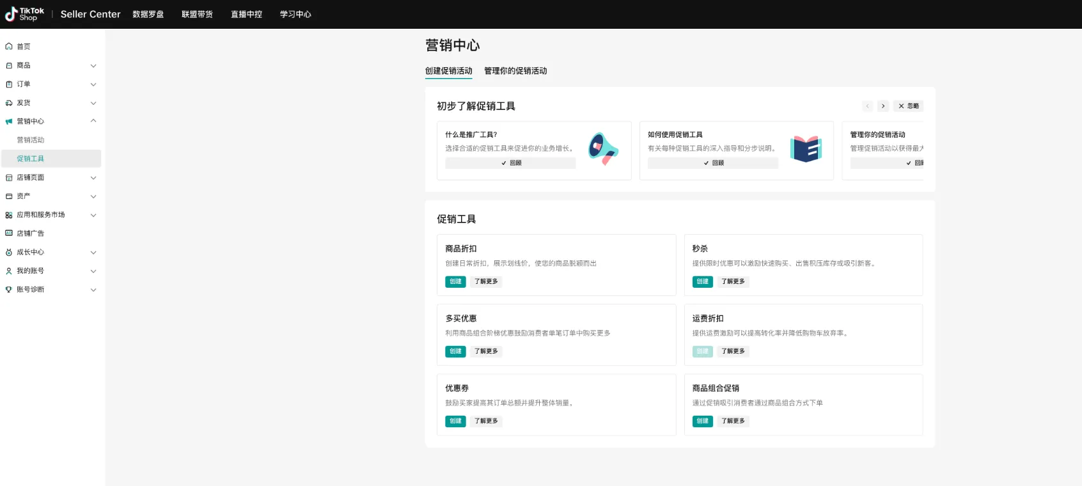
Task: Open 联盟带货 in top navigation
Action: 197,14
